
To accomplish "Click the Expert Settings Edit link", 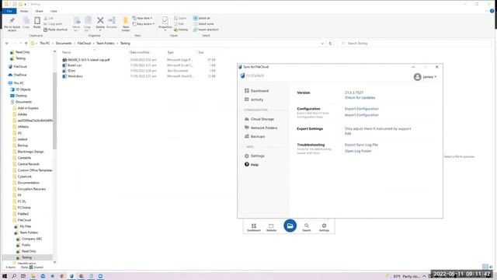I will [x=348, y=134].
